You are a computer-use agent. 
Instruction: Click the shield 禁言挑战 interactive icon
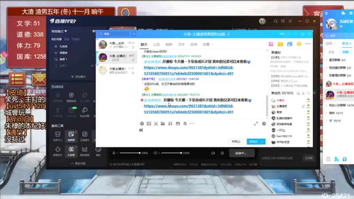(71, 97)
